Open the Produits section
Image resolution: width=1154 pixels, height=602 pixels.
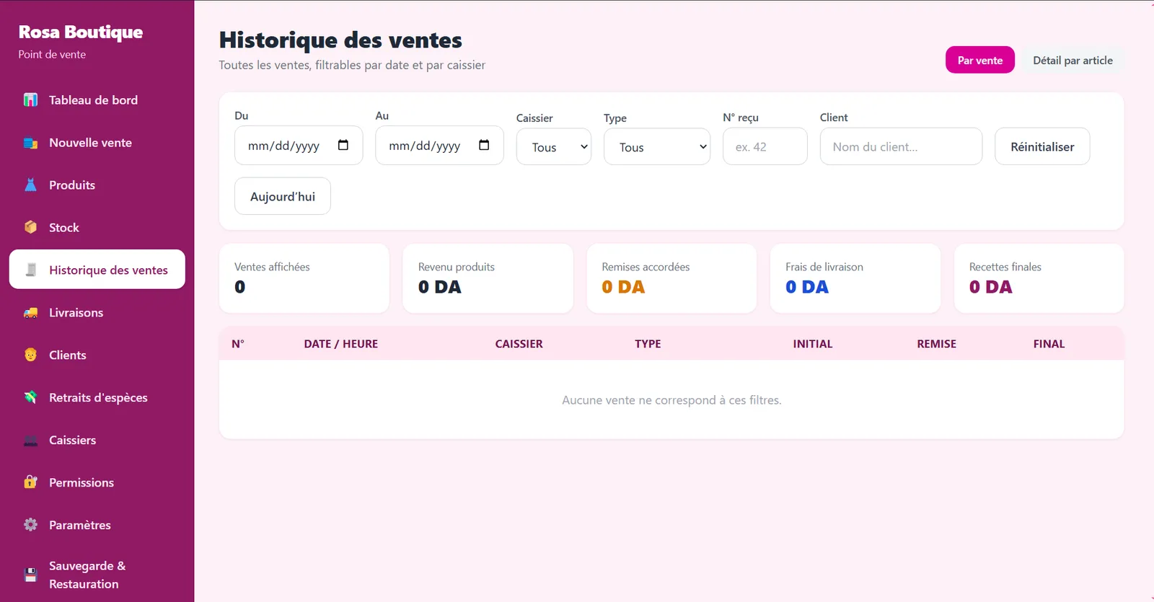click(97, 185)
